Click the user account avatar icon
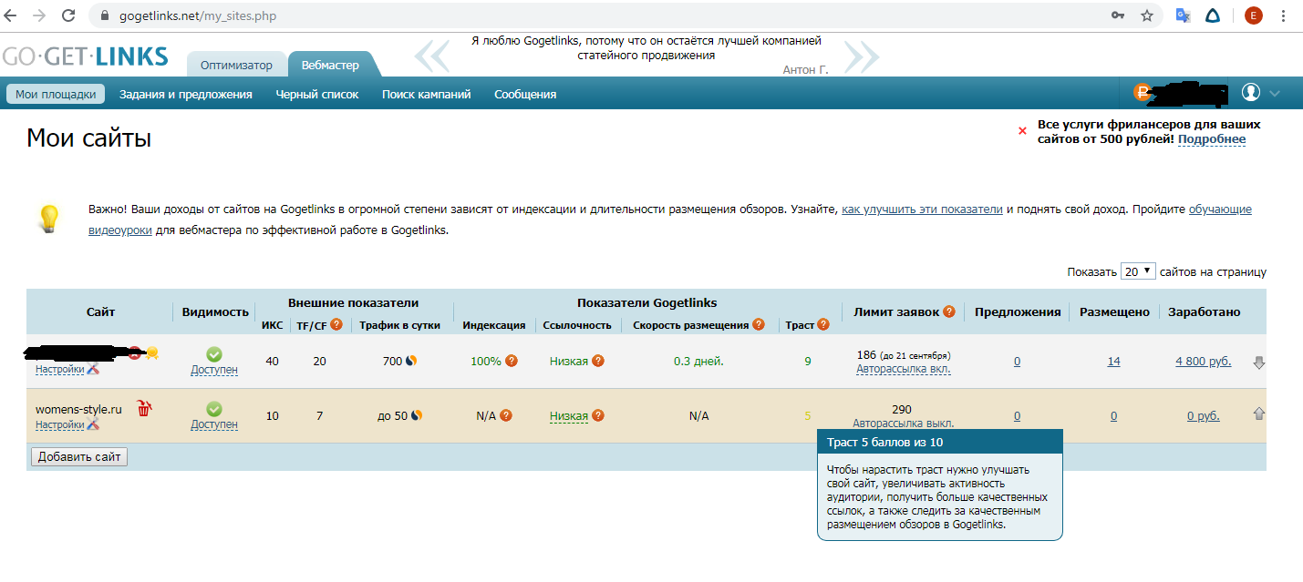Viewport: 1303px width, 582px height. [1250, 92]
